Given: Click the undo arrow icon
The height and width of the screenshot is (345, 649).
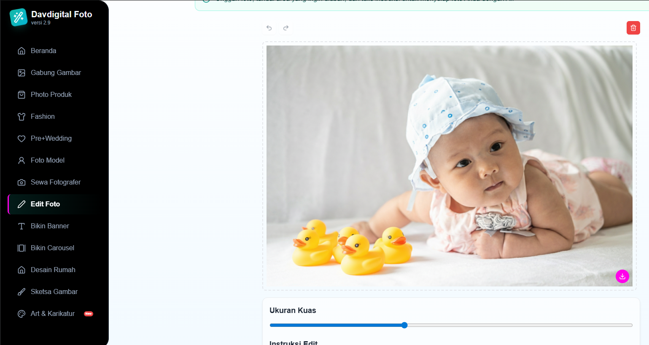Looking at the screenshot, I should [269, 28].
